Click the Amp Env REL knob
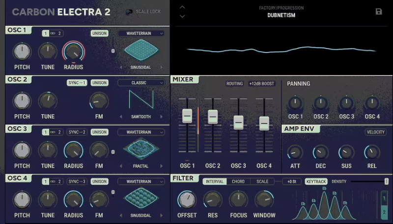This screenshot has width=393, height=224. click(x=372, y=152)
